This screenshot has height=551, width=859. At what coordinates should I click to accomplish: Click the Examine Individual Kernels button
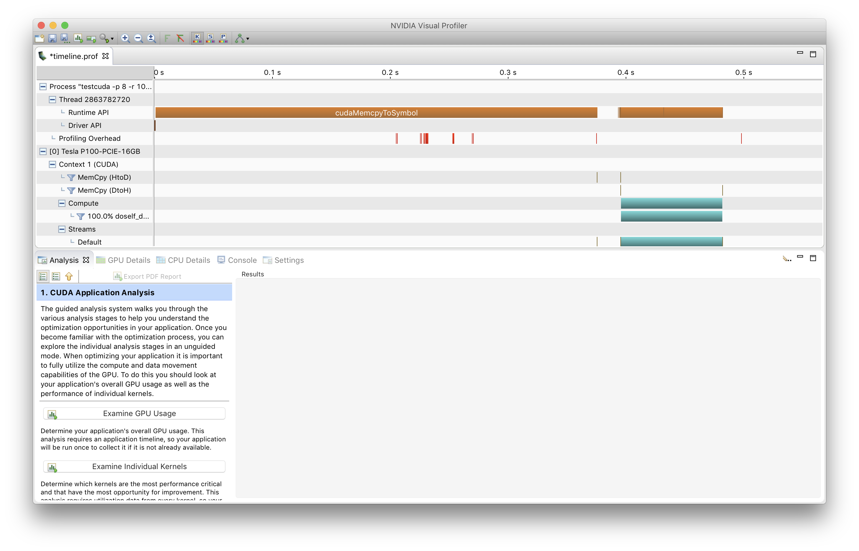[134, 466]
